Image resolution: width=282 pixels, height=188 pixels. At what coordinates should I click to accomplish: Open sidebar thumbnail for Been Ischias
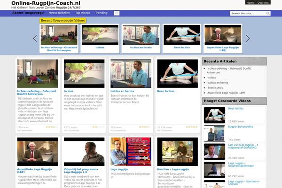pyautogui.click(x=214, y=115)
